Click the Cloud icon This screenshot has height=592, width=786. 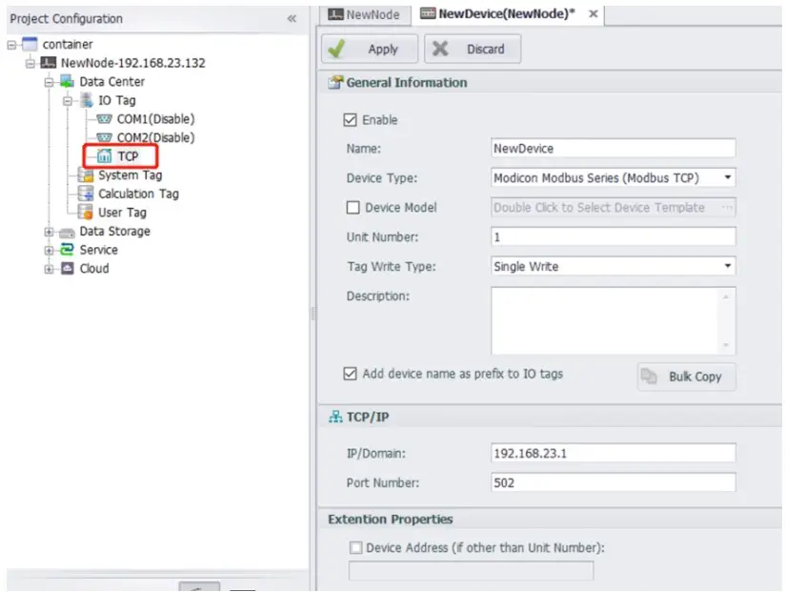[x=68, y=269]
